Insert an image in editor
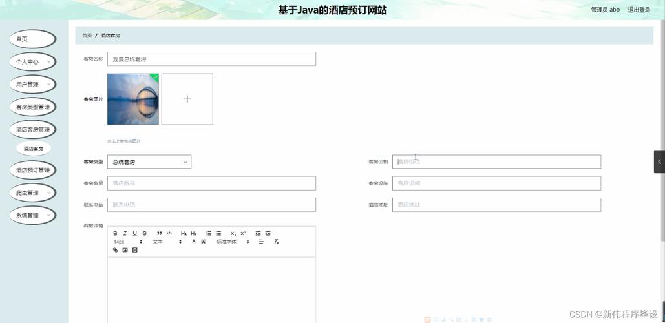 tap(125, 250)
